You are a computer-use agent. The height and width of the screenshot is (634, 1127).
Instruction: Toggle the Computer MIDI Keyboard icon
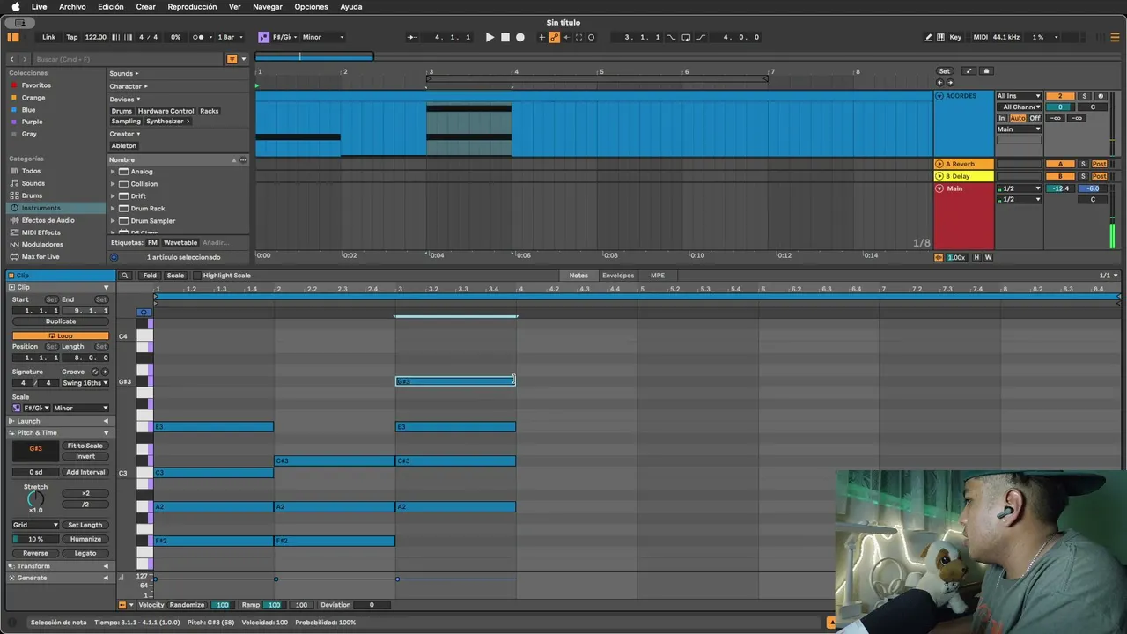939,37
